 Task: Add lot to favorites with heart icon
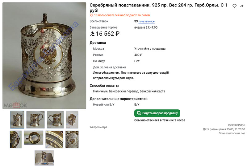(234, 6)
